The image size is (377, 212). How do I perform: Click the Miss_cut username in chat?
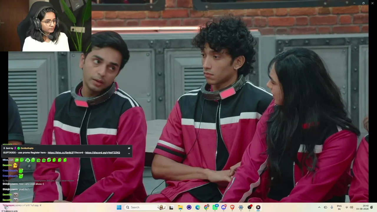[x=8, y=160]
